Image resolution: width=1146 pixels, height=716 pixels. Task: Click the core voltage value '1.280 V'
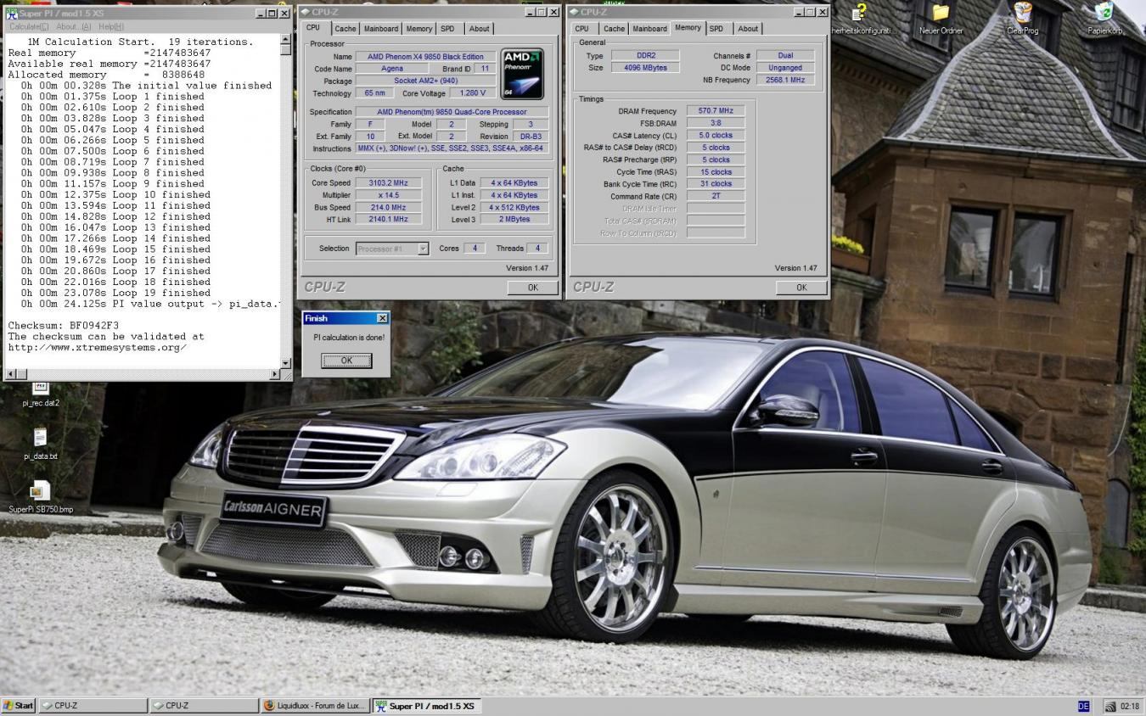pos(472,93)
